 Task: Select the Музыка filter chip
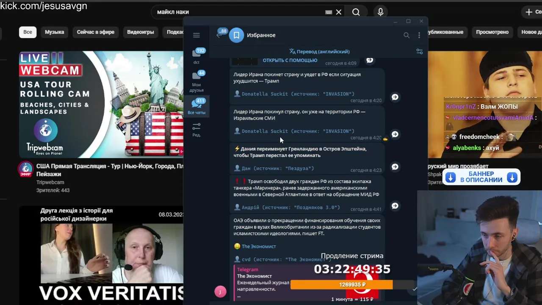pos(54,32)
